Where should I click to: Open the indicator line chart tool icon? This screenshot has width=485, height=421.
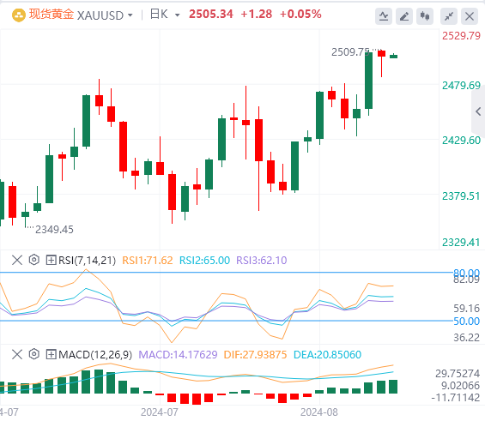(x=384, y=16)
